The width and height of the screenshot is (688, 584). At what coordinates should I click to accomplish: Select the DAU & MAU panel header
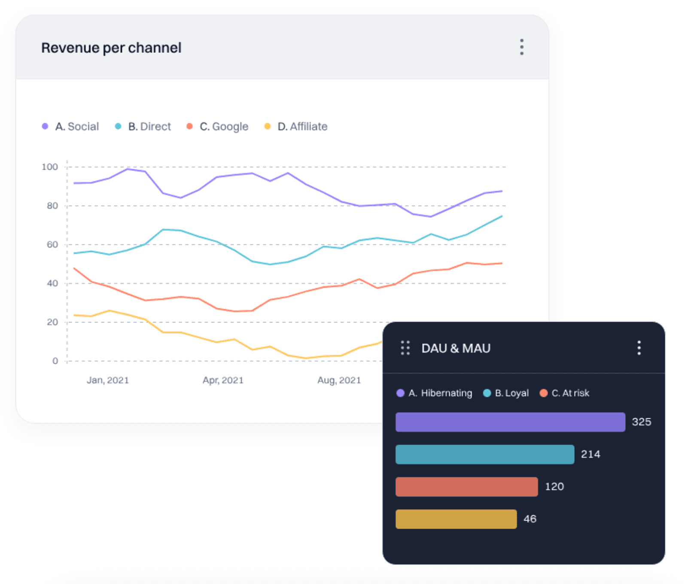coord(456,348)
